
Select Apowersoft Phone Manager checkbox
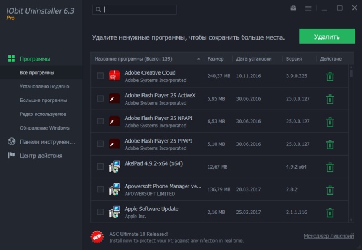[100, 189]
